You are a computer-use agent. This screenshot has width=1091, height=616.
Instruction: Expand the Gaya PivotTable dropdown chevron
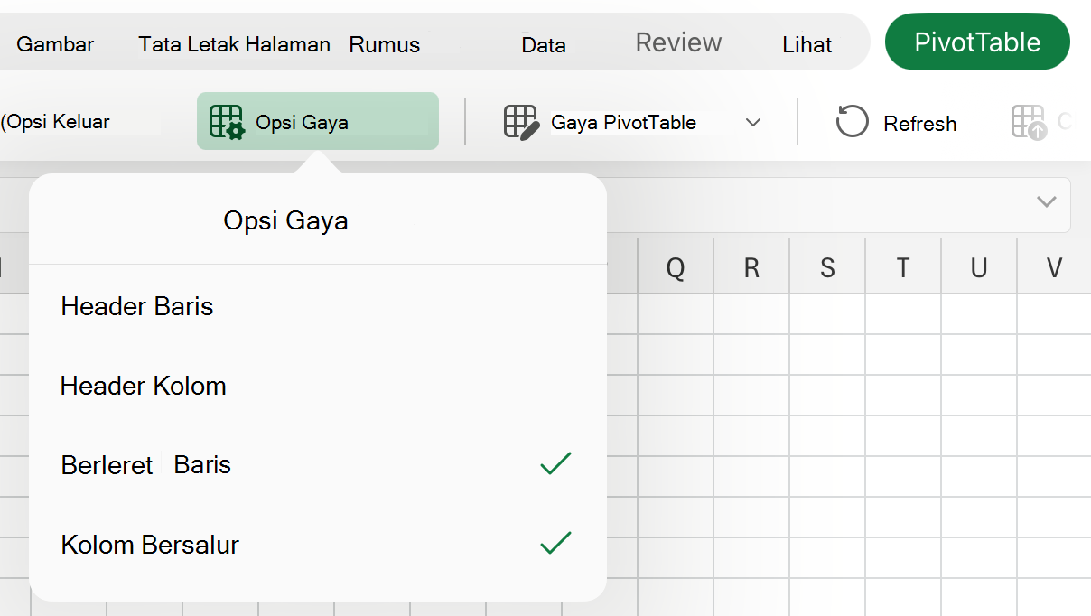click(753, 123)
